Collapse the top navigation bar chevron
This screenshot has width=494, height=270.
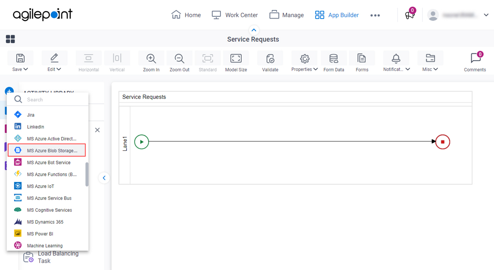coord(254,30)
